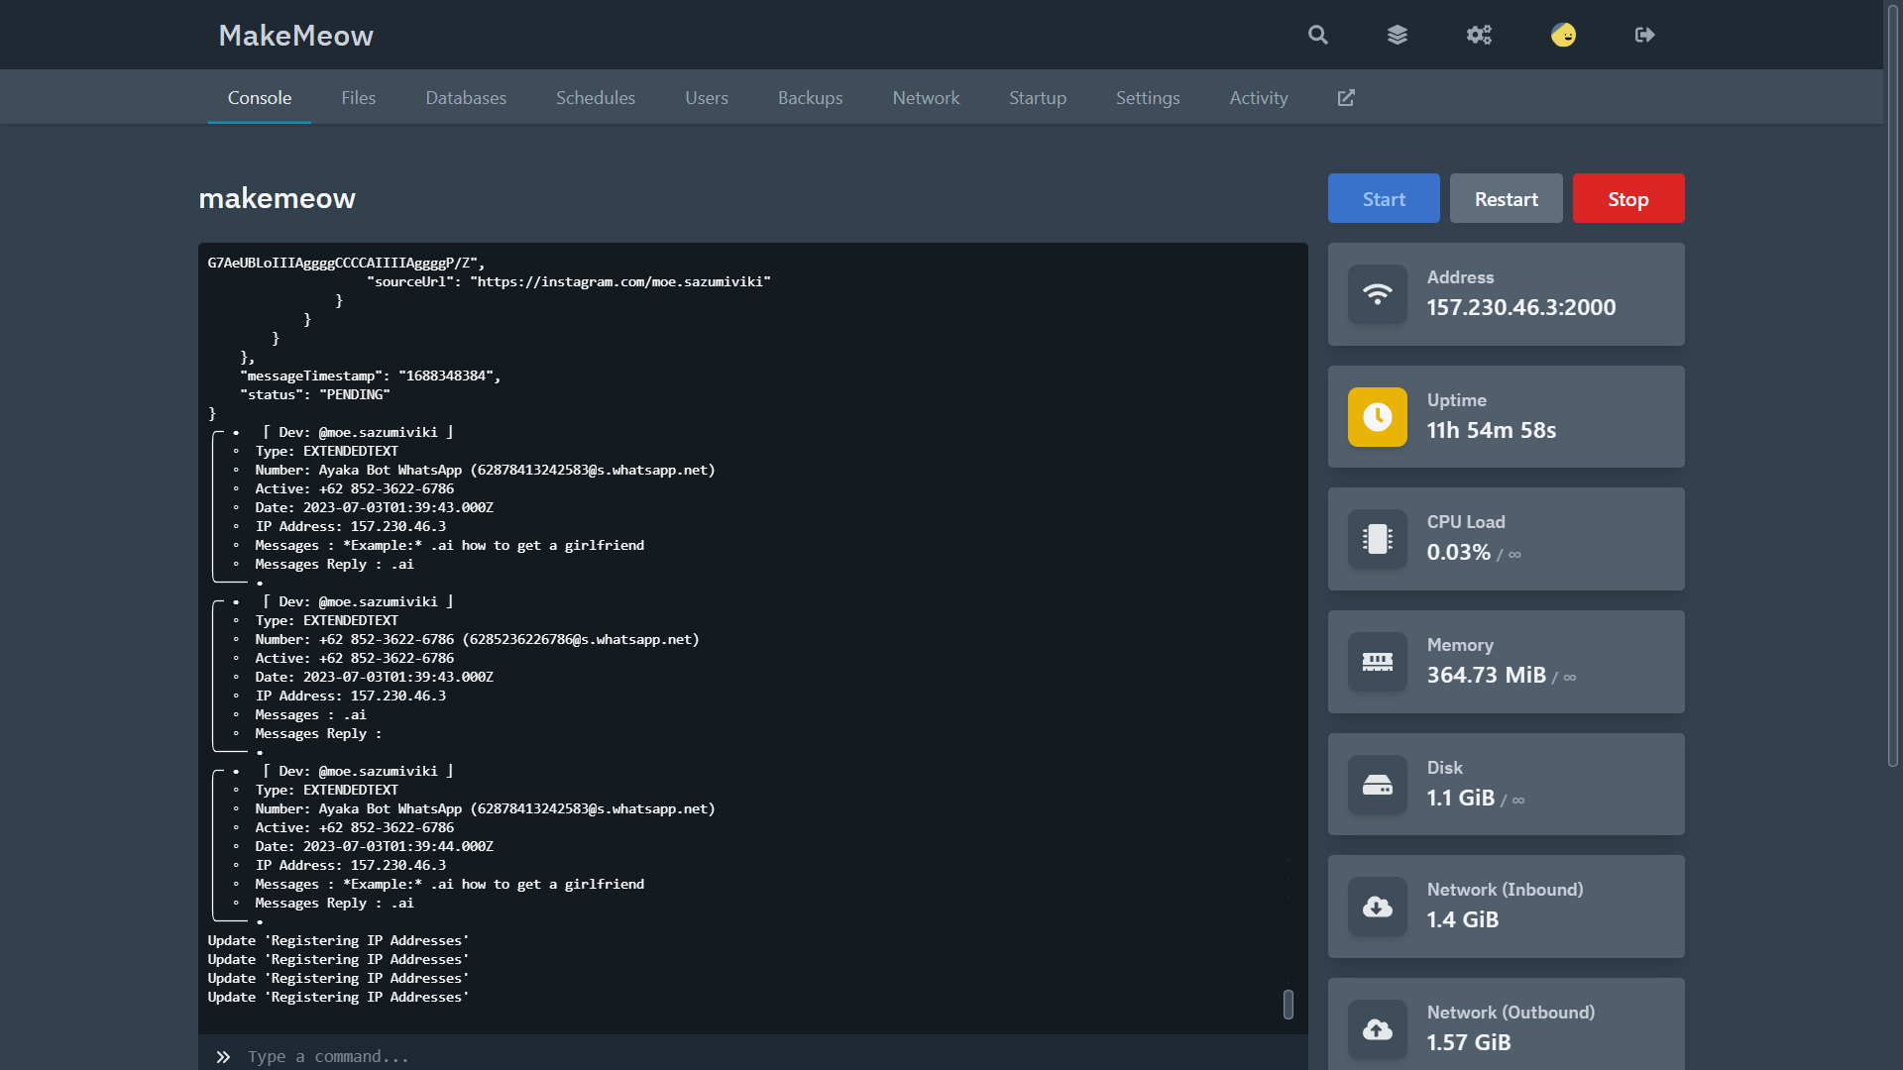Image resolution: width=1903 pixels, height=1070 pixels.
Task: Open the servers layers icon
Action: tap(1398, 35)
